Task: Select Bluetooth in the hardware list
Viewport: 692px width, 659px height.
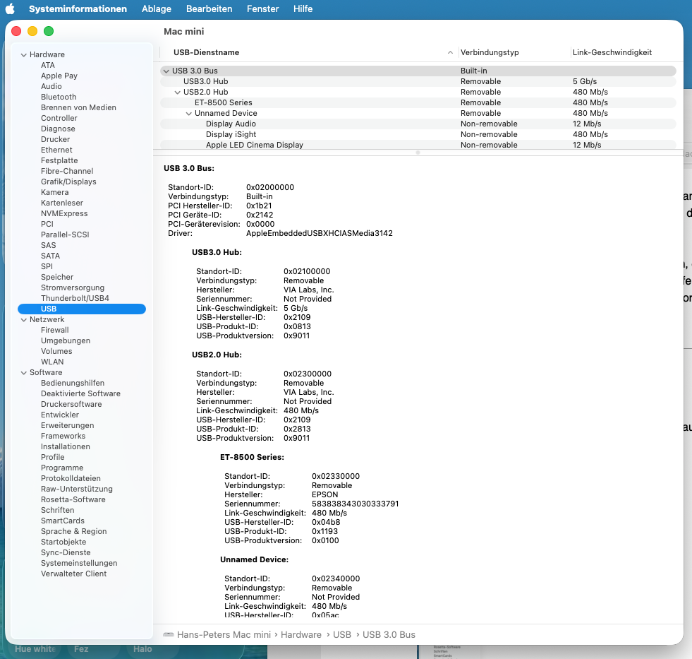Action: click(x=59, y=97)
